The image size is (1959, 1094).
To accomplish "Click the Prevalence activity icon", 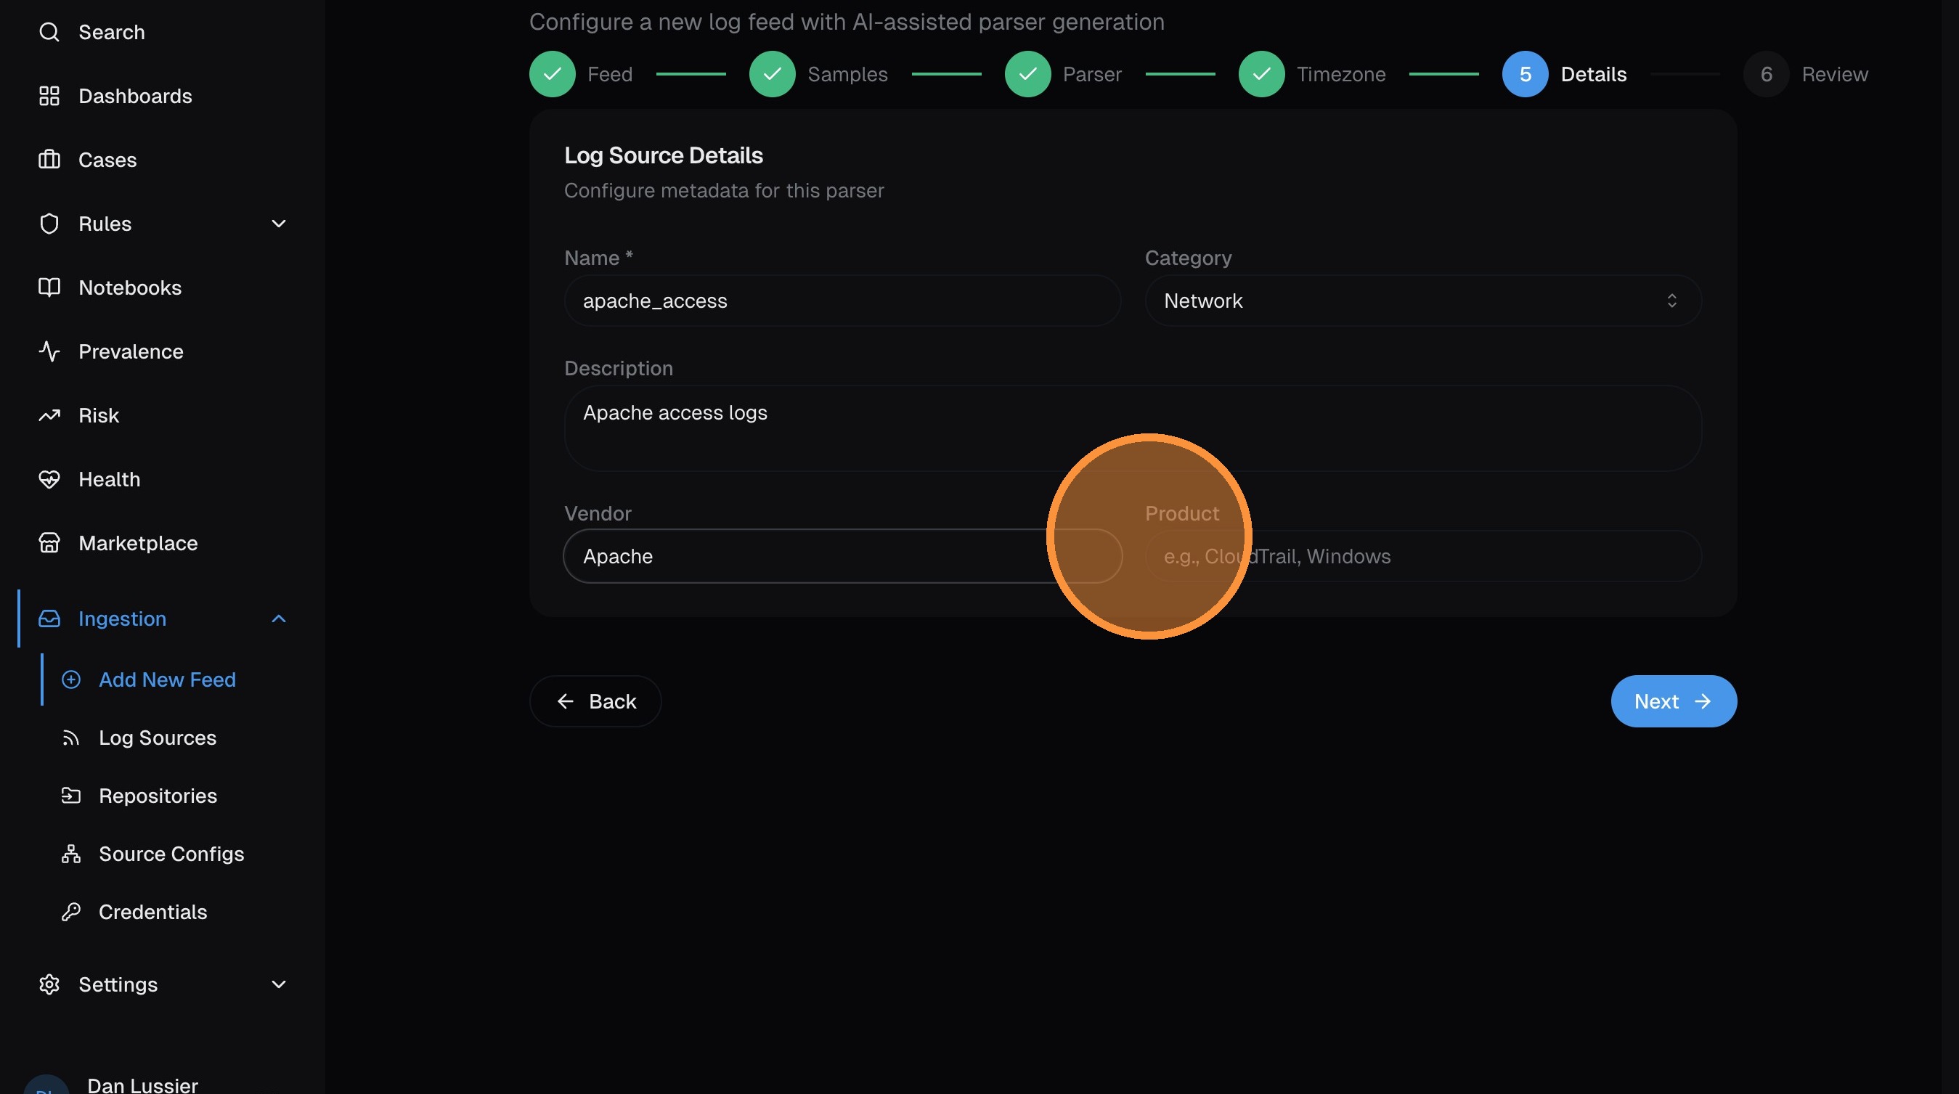I will point(49,351).
